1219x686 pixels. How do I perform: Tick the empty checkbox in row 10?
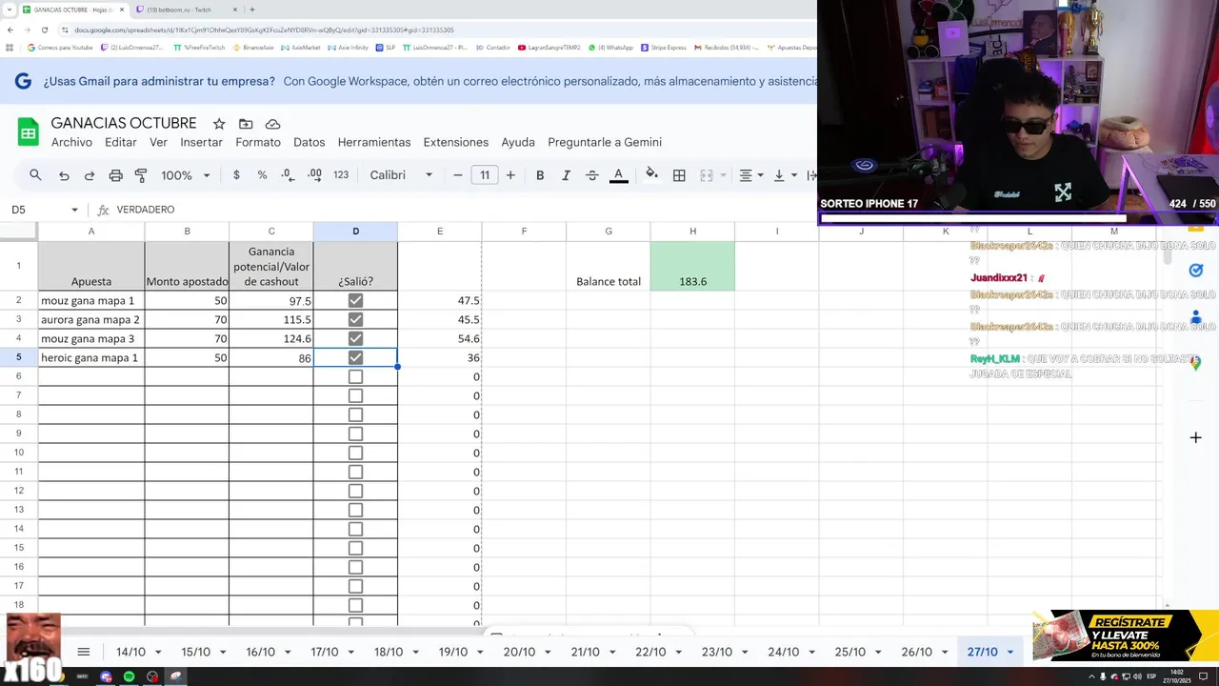355,453
